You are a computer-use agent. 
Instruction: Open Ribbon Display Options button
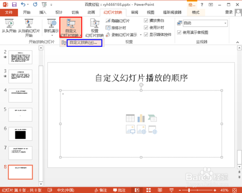coord(211,5)
